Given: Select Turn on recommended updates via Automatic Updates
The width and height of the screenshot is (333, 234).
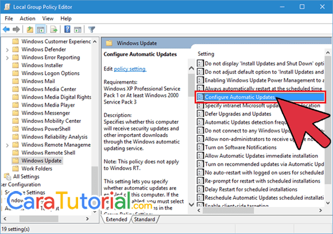Looking at the screenshot, I should pos(260,164).
